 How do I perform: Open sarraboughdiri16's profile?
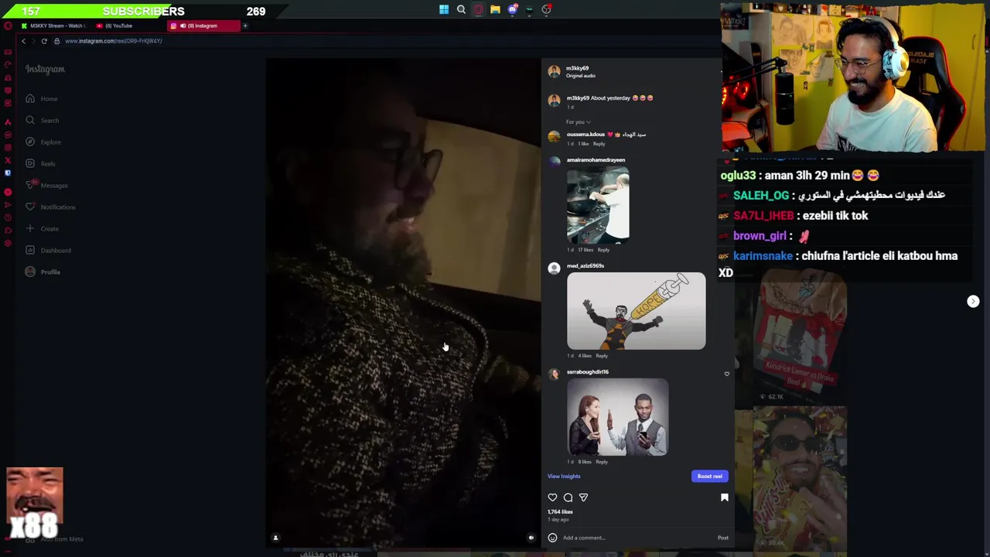click(x=587, y=372)
